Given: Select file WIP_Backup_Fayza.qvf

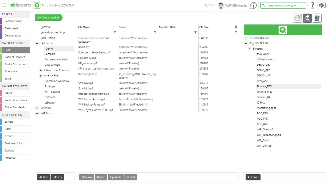Looking at the screenshot, I should click(x=91, y=105).
